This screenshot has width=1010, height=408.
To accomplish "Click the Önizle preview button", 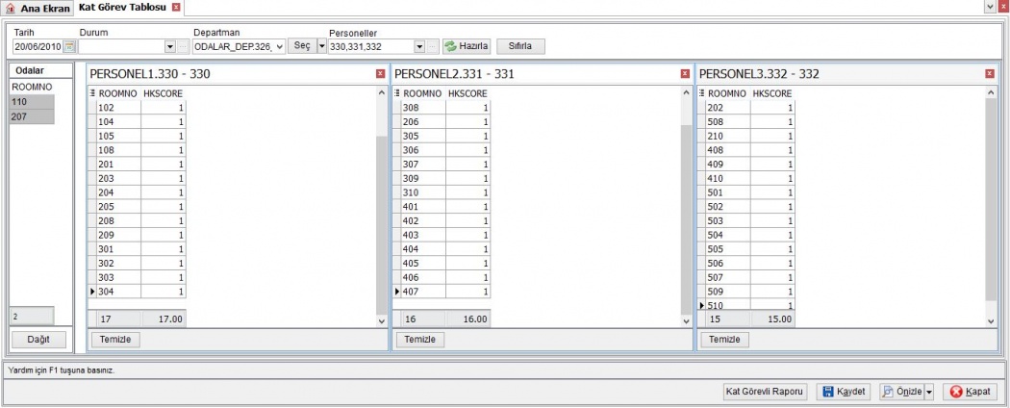I will (x=901, y=392).
